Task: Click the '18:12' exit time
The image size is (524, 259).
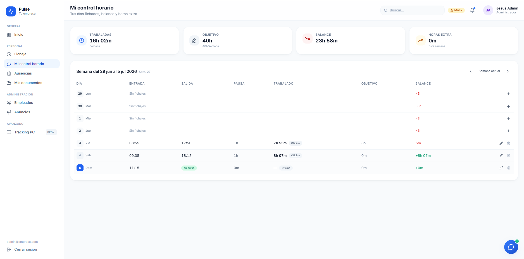Action: click(x=186, y=156)
